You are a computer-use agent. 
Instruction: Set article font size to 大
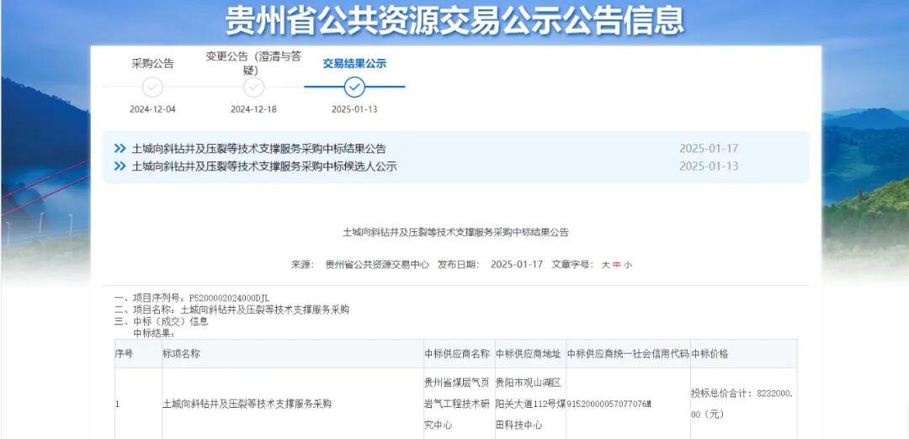tap(606, 265)
